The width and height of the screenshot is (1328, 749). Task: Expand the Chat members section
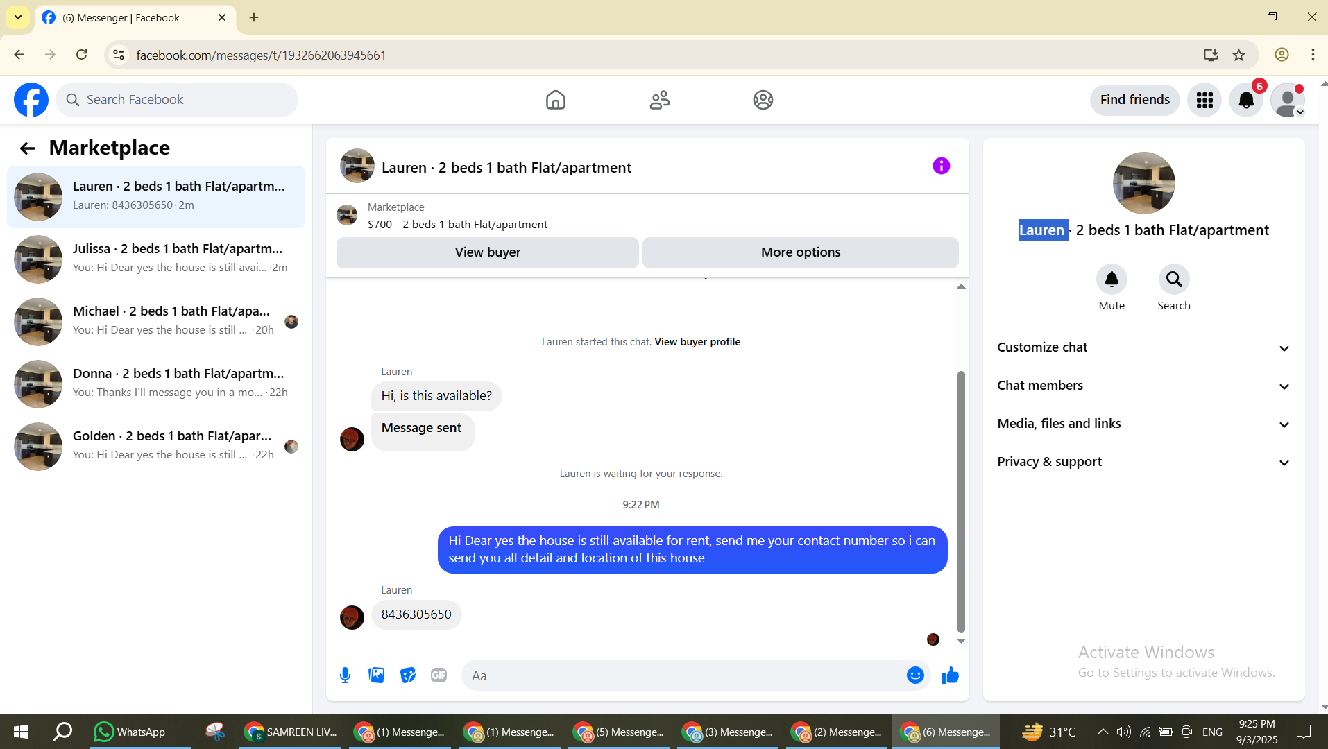tap(1143, 386)
